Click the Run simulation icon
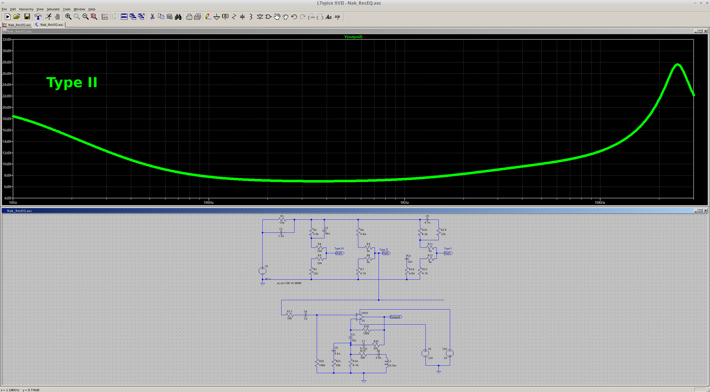Screen dimensions: 710x392 tap(48, 17)
